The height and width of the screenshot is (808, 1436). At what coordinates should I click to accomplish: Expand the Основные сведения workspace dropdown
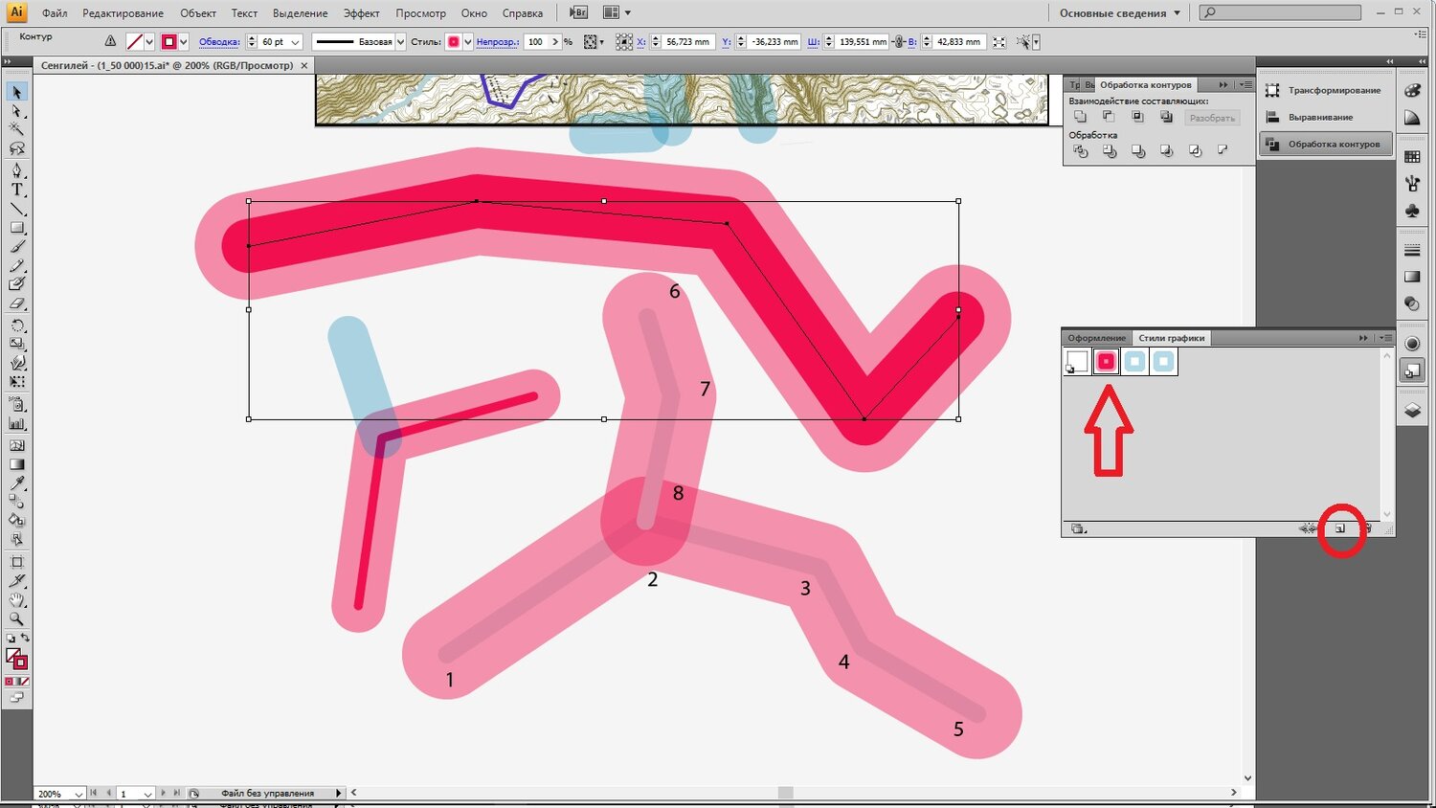tap(1177, 13)
